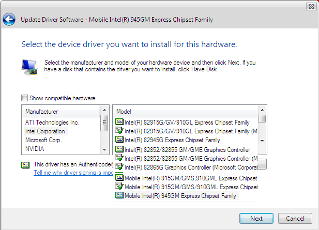
Task: Select Mobile Intel(R) 915GM/GMS,910GML Express Chipset
Action: point(191,178)
